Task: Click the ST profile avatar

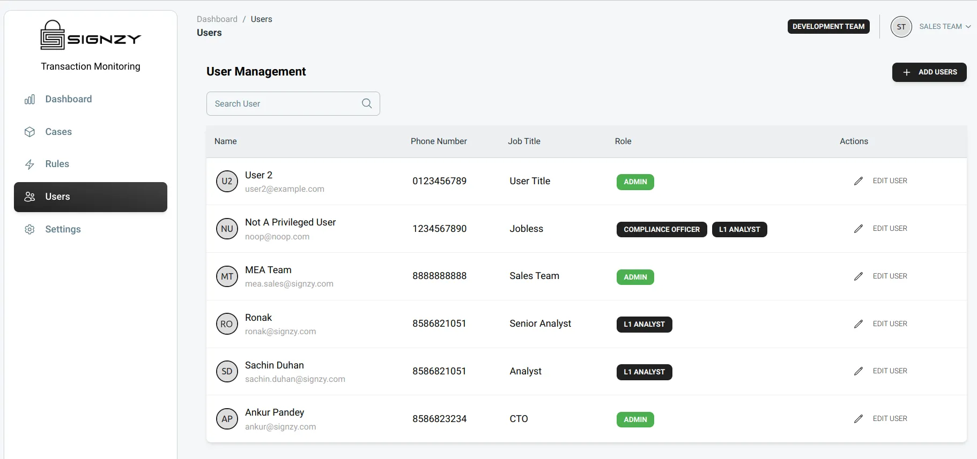Action: tap(901, 27)
